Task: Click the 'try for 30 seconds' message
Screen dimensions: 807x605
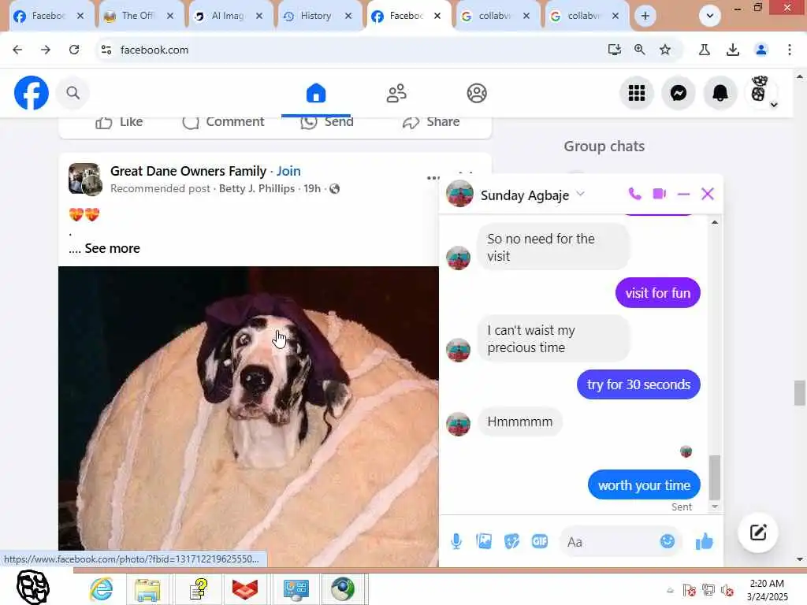Action: click(x=638, y=384)
